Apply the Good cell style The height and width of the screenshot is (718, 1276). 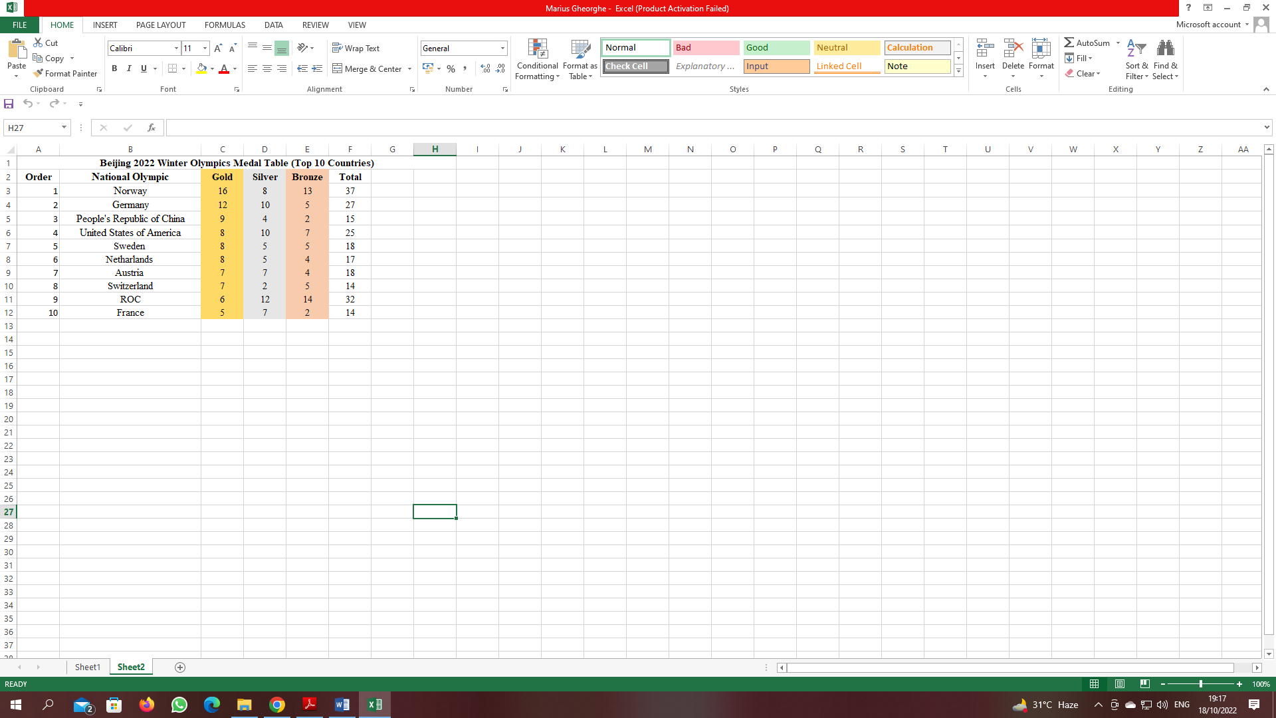776,47
